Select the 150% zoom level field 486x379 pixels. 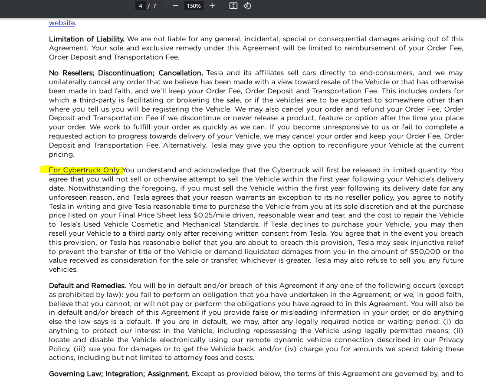click(194, 6)
